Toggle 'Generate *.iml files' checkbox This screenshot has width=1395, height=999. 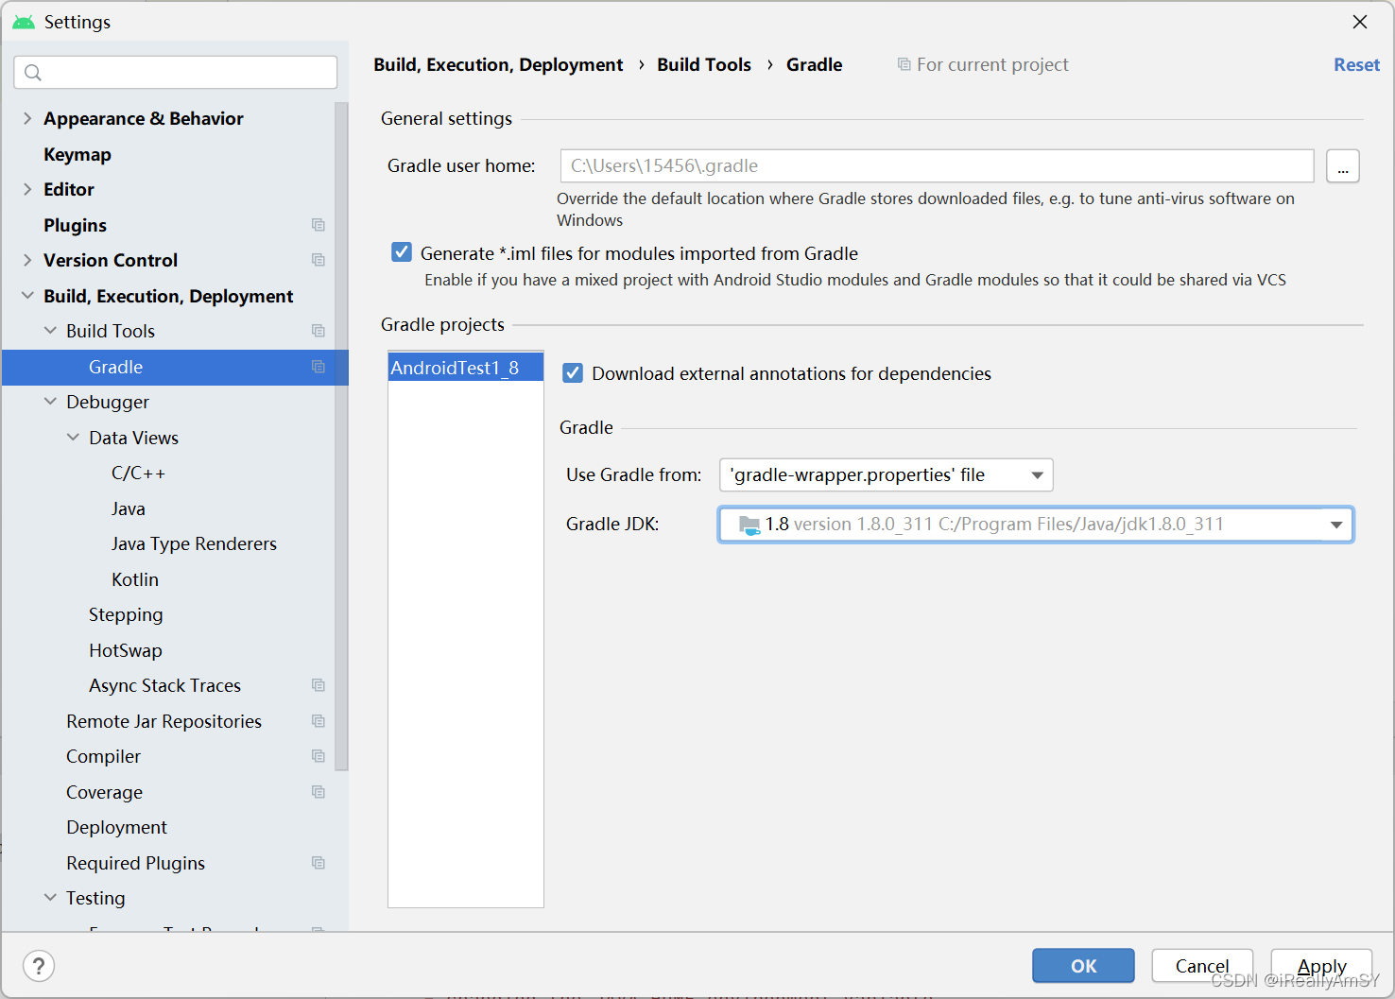402,252
